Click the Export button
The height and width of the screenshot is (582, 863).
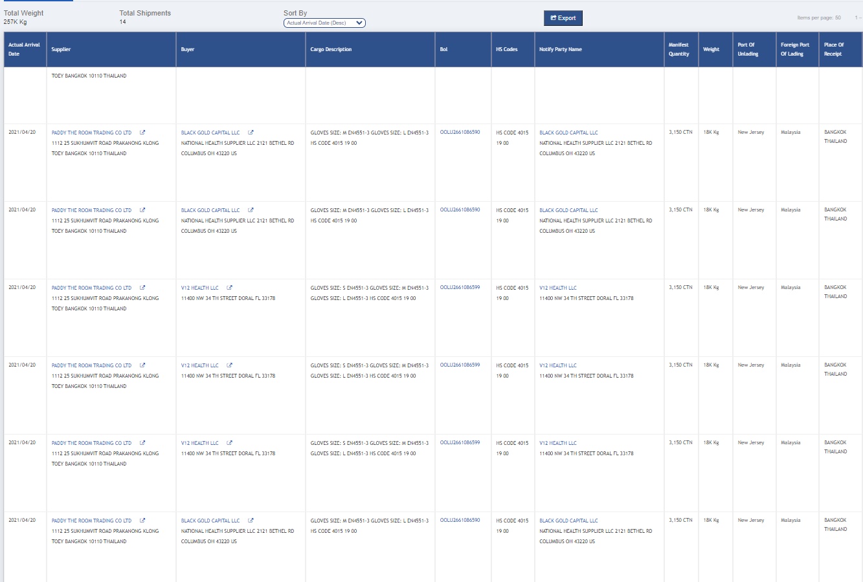(x=563, y=18)
